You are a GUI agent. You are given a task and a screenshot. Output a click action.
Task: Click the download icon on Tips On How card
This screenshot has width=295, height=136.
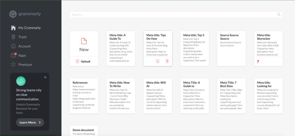[158, 61]
